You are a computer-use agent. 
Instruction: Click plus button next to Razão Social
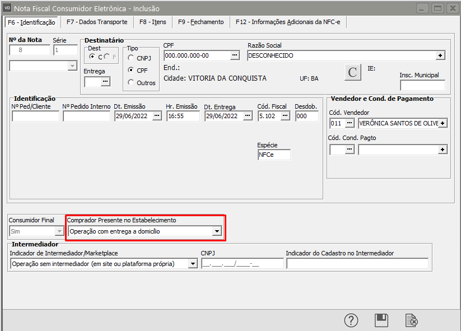pyautogui.click(x=440, y=55)
